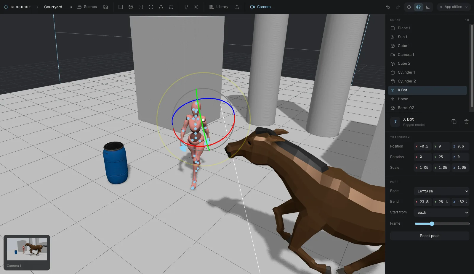Image resolution: width=474 pixels, height=274 pixels.
Task: Click the Scale Z field
Action: [460, 168]
